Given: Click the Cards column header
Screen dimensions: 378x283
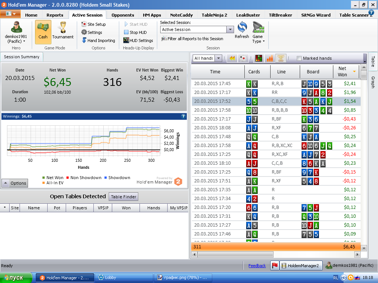Looking at the screenshot, I should tap(257, 72).
